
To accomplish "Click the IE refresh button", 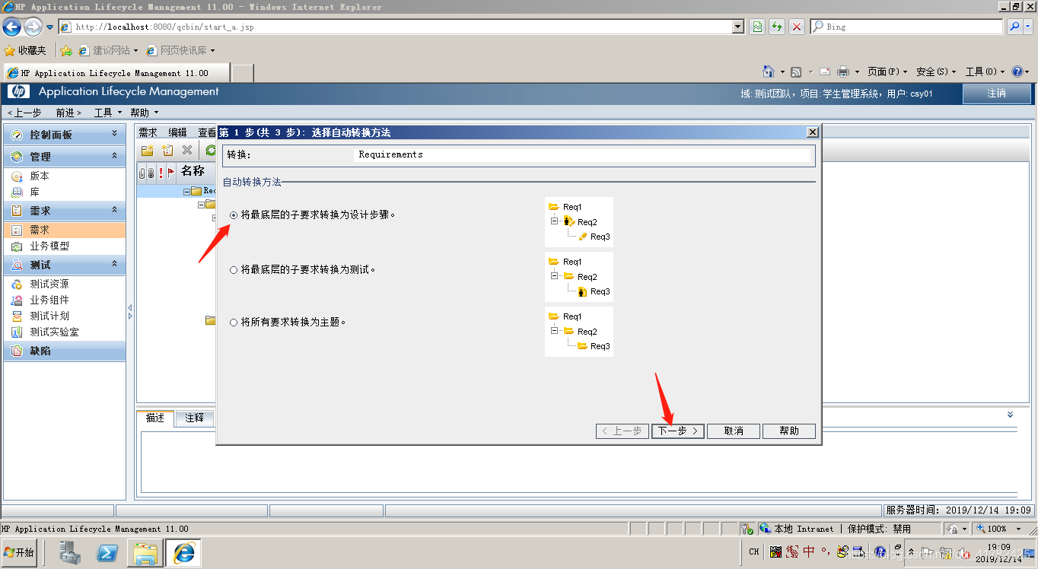I will click(777, 27).
